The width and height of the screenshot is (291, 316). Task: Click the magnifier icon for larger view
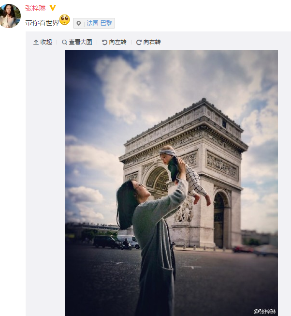pos(64,42)
